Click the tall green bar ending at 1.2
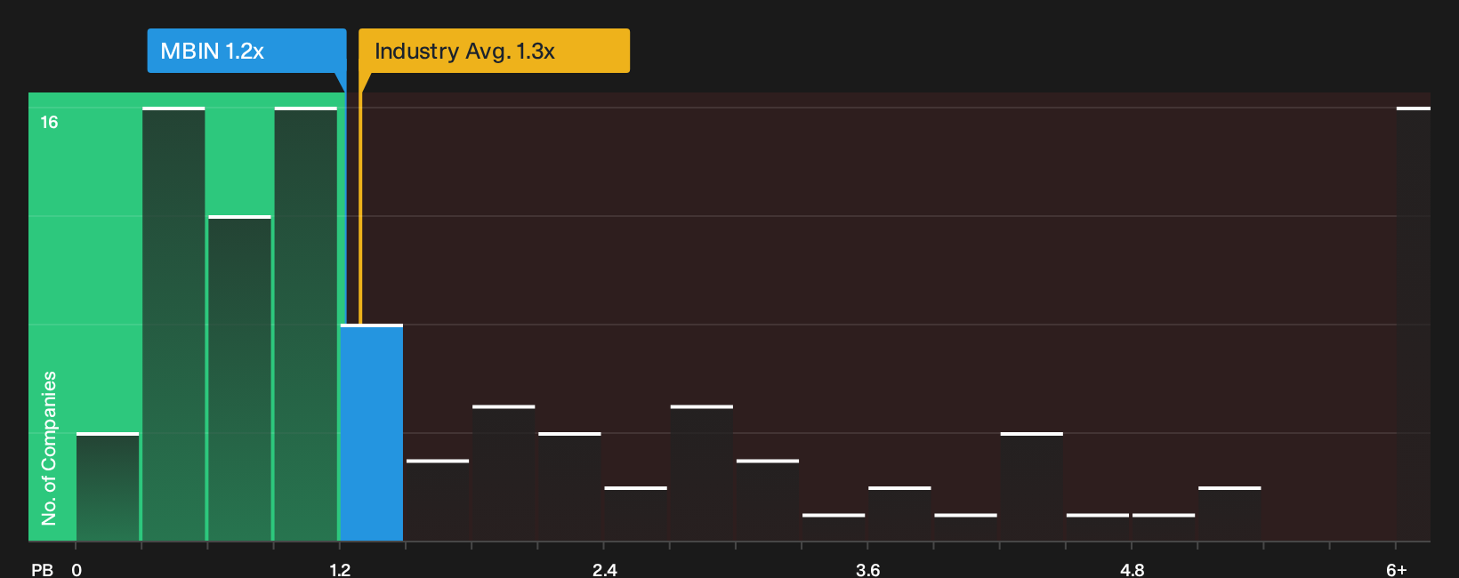 [306, 325]
